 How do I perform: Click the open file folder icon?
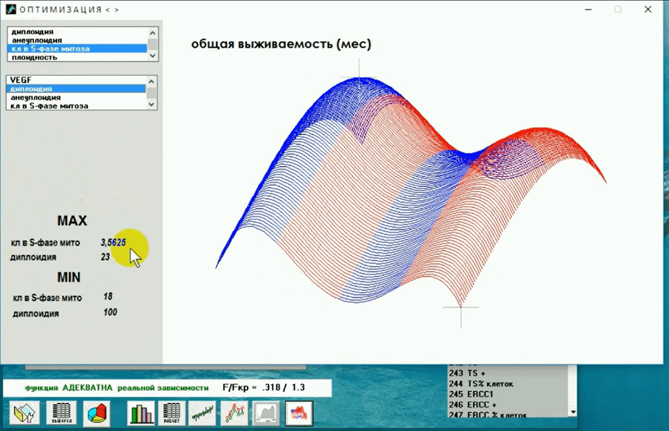(x=24, y=413)
